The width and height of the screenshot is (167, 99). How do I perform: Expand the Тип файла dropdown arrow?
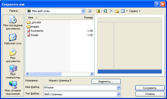119,94
